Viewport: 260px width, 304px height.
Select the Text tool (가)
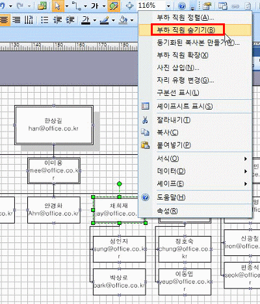point(95,6)
